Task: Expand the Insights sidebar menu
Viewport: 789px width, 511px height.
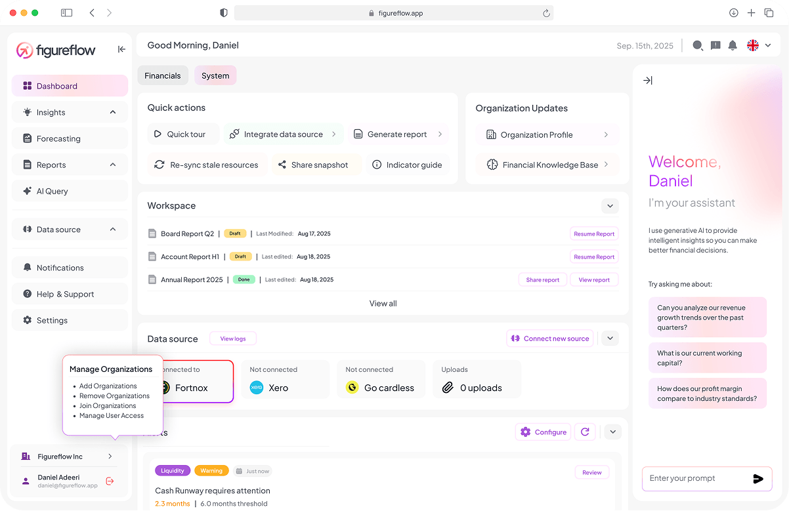Action: 113,112
